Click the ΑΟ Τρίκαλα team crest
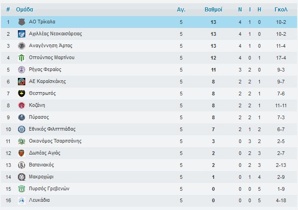This screenshot has height=210, width=298. pyautogui.click(x=21, y=22)
